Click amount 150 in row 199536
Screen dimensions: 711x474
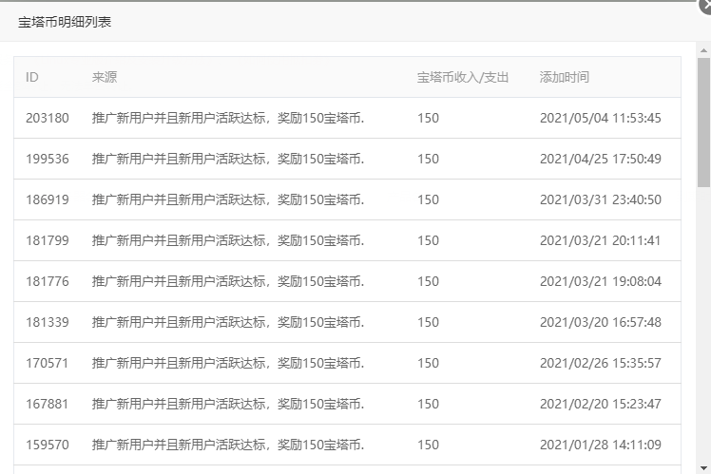[x=428, y=159]
